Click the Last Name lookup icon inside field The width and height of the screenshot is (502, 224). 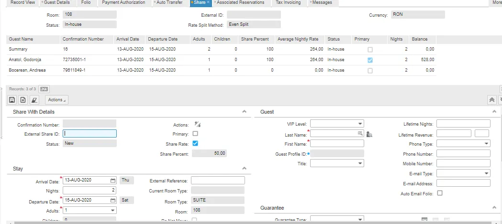click(x=360, y=133)
